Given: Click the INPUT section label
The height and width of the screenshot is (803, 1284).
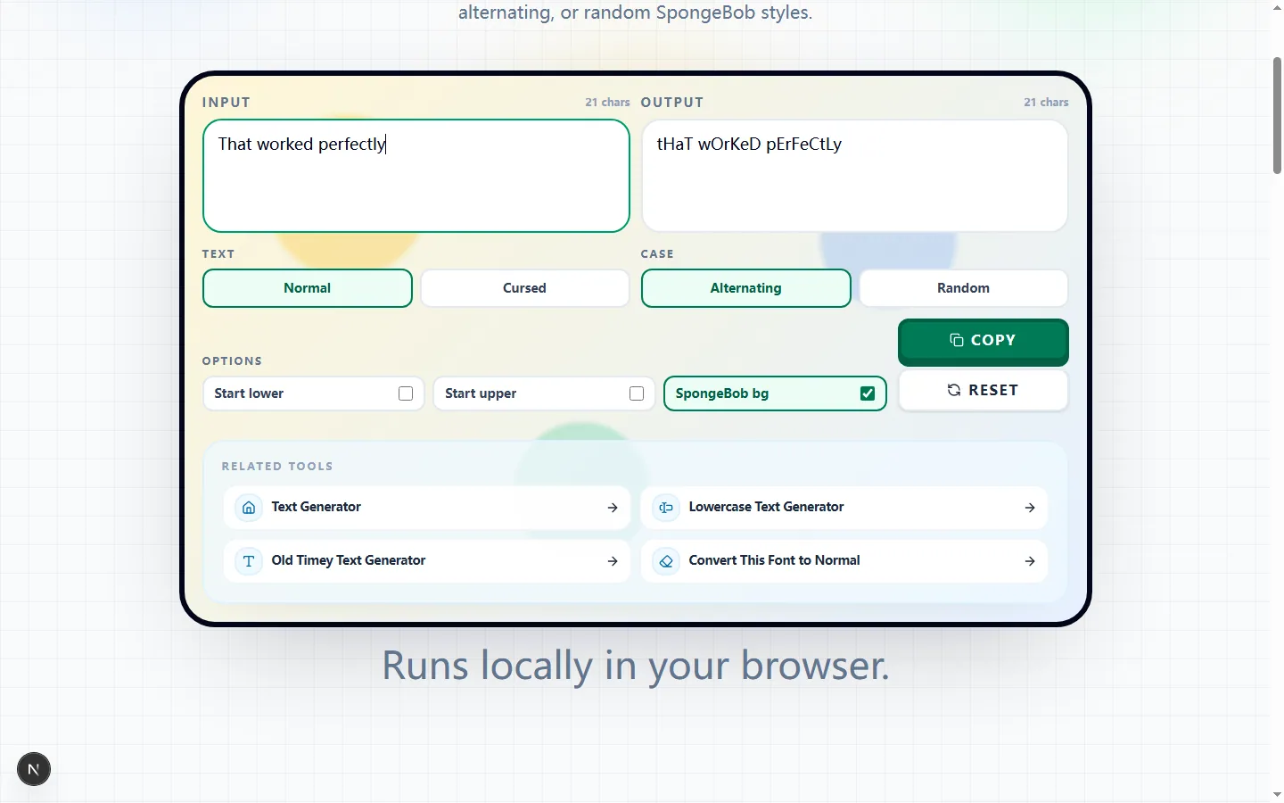Looking at the screenshot, I should (226, 103).
